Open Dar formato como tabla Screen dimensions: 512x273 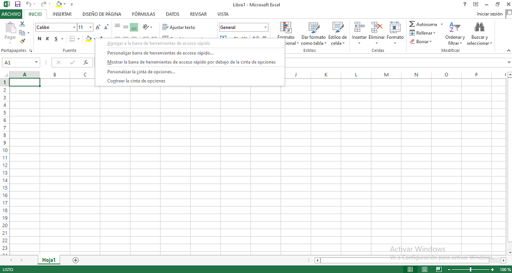click(x=314, y=34)
